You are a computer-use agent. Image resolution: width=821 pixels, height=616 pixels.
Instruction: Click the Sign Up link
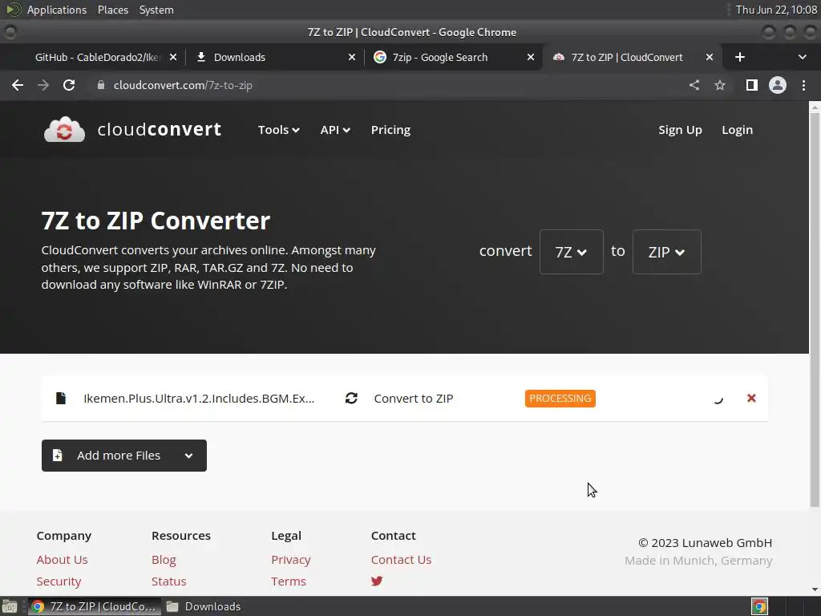(x=680, y=130)
